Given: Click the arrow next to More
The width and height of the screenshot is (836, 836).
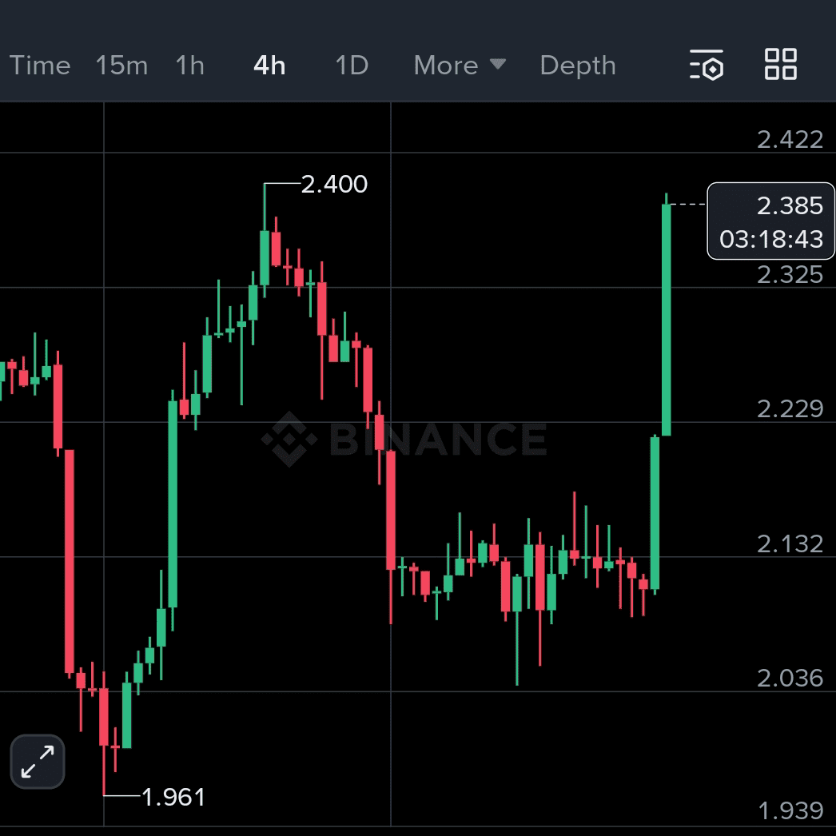Looking at the screenshot, I should 498,64.
